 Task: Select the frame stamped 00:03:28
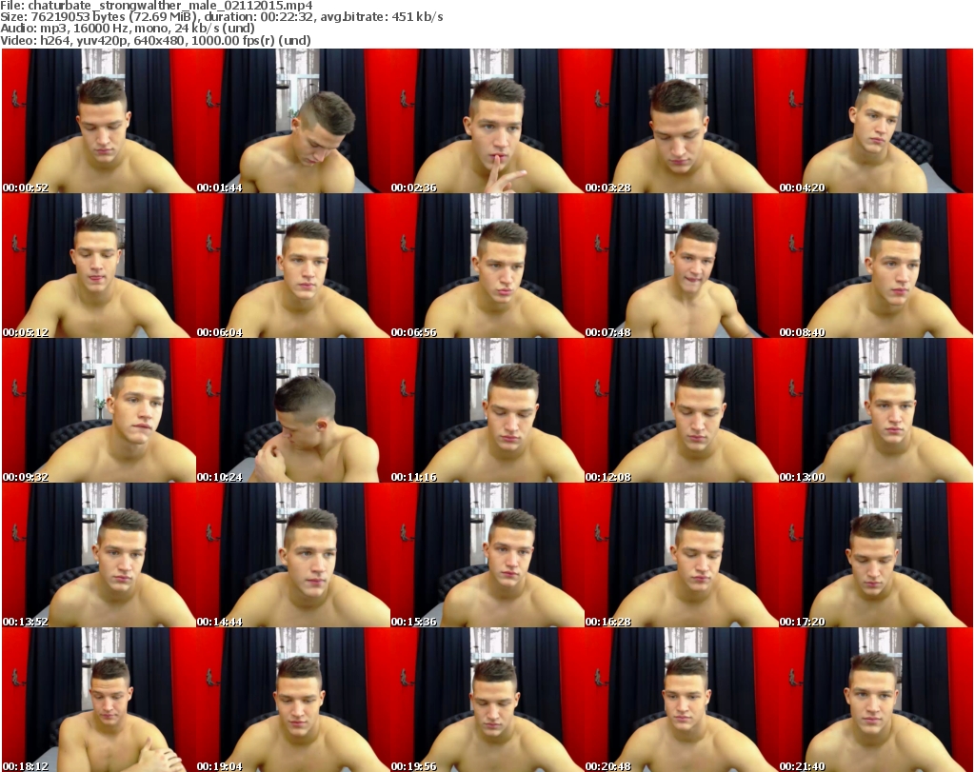point(682,121)
